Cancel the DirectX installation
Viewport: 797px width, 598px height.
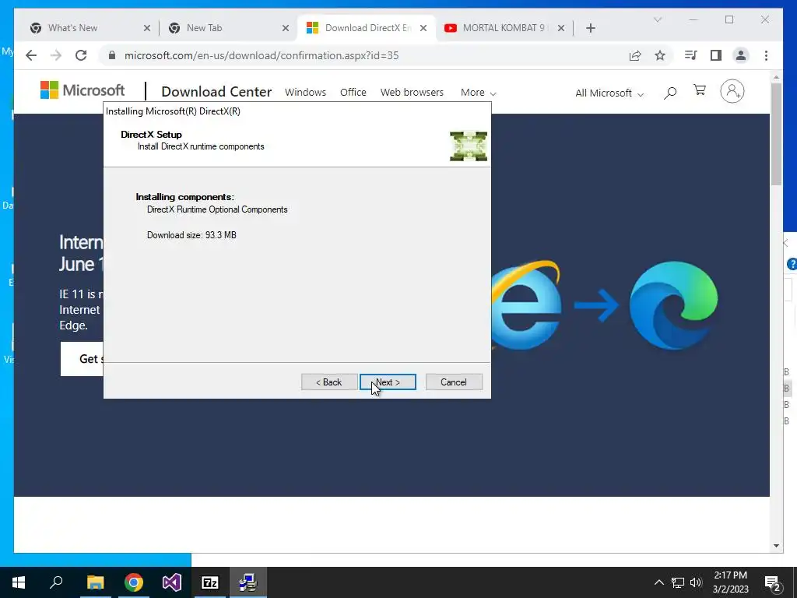point(454,382)
